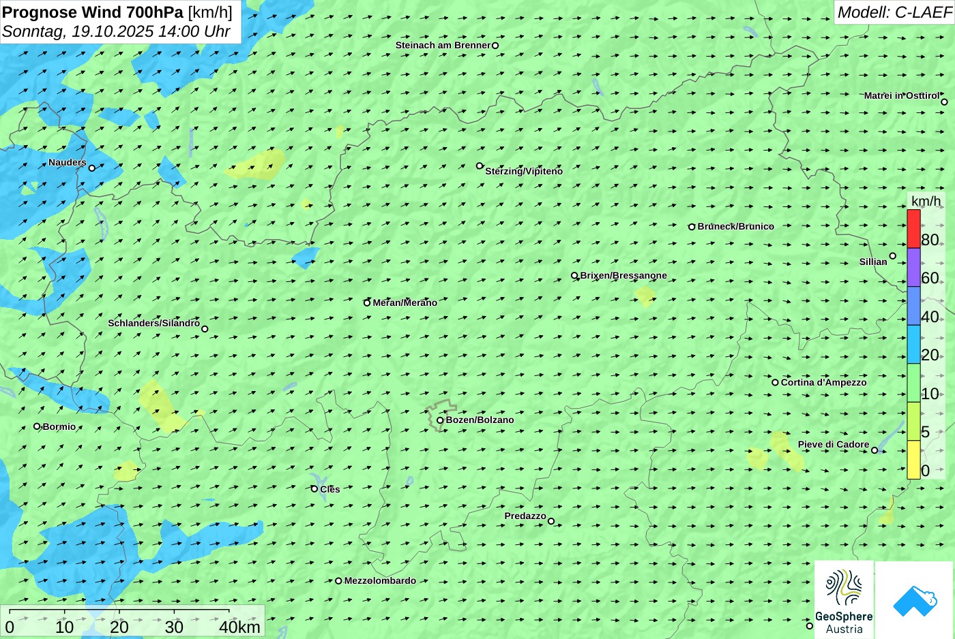Image resolution: width=955 pixels, height=639 pixels.
Task: Click the 'Sterzing/Vipiteno' label text
Action: coord(524,172)
